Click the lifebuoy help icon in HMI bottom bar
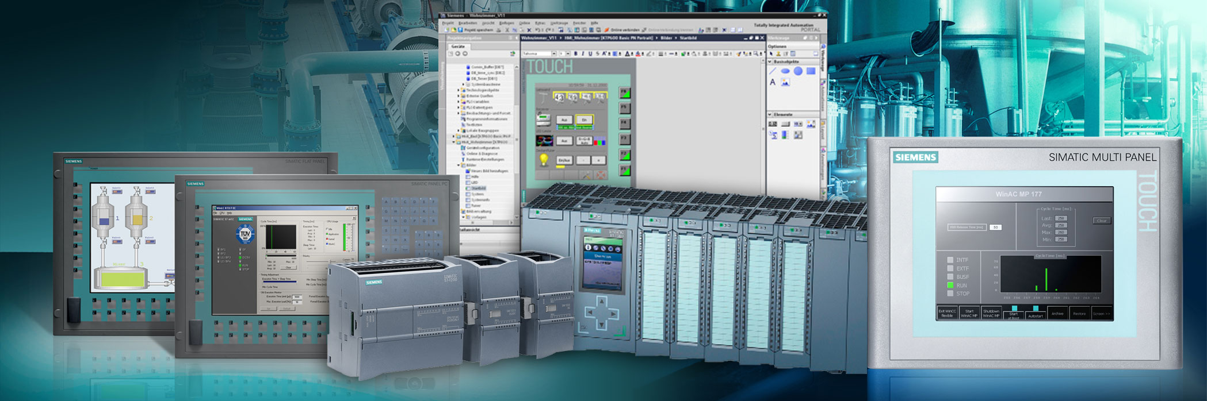Screen dimensions: 1207x401 [601, 175]
